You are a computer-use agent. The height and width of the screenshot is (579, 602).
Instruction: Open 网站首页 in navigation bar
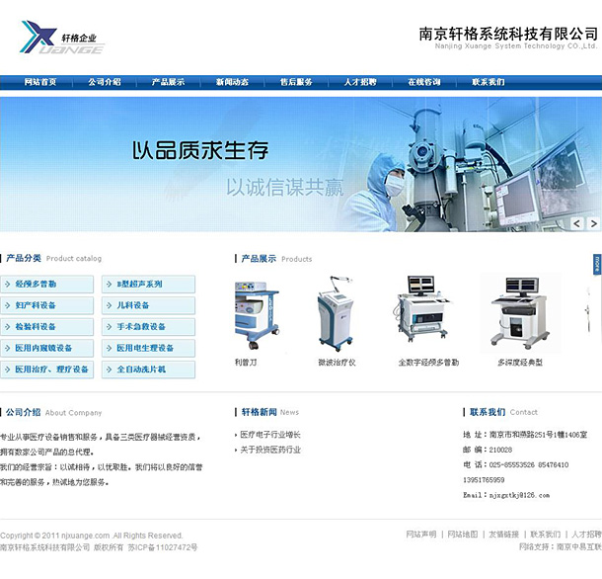click(x=40, y=82)
